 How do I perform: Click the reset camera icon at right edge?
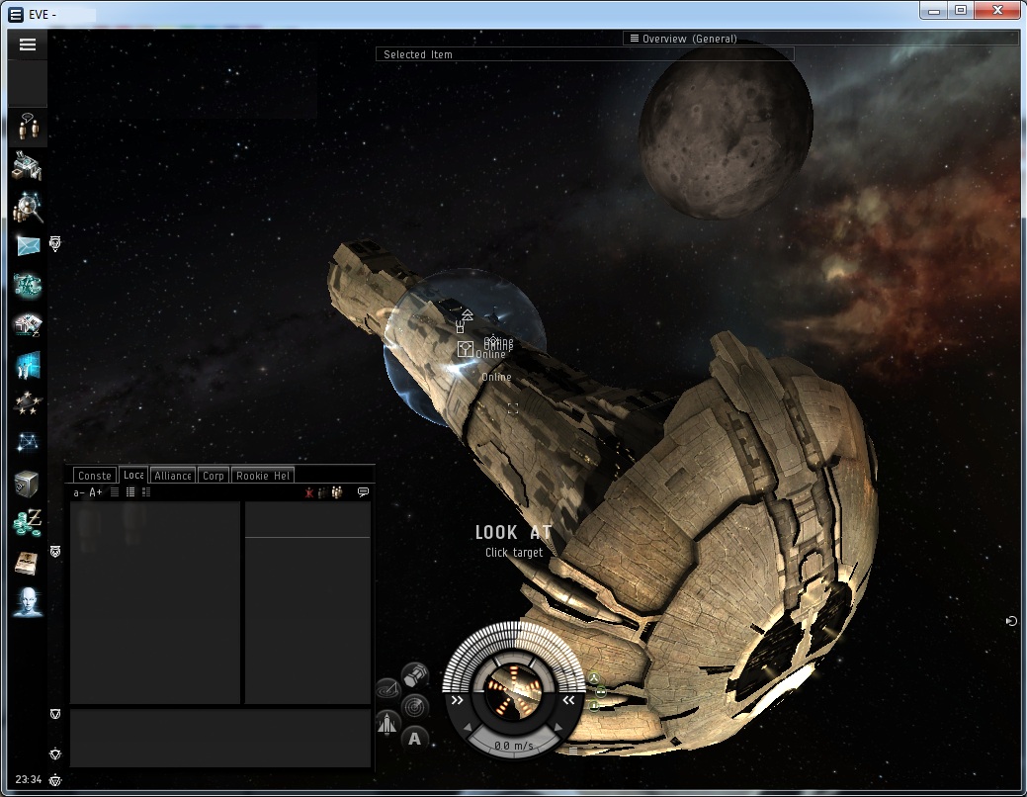[x=1011, y=621]
